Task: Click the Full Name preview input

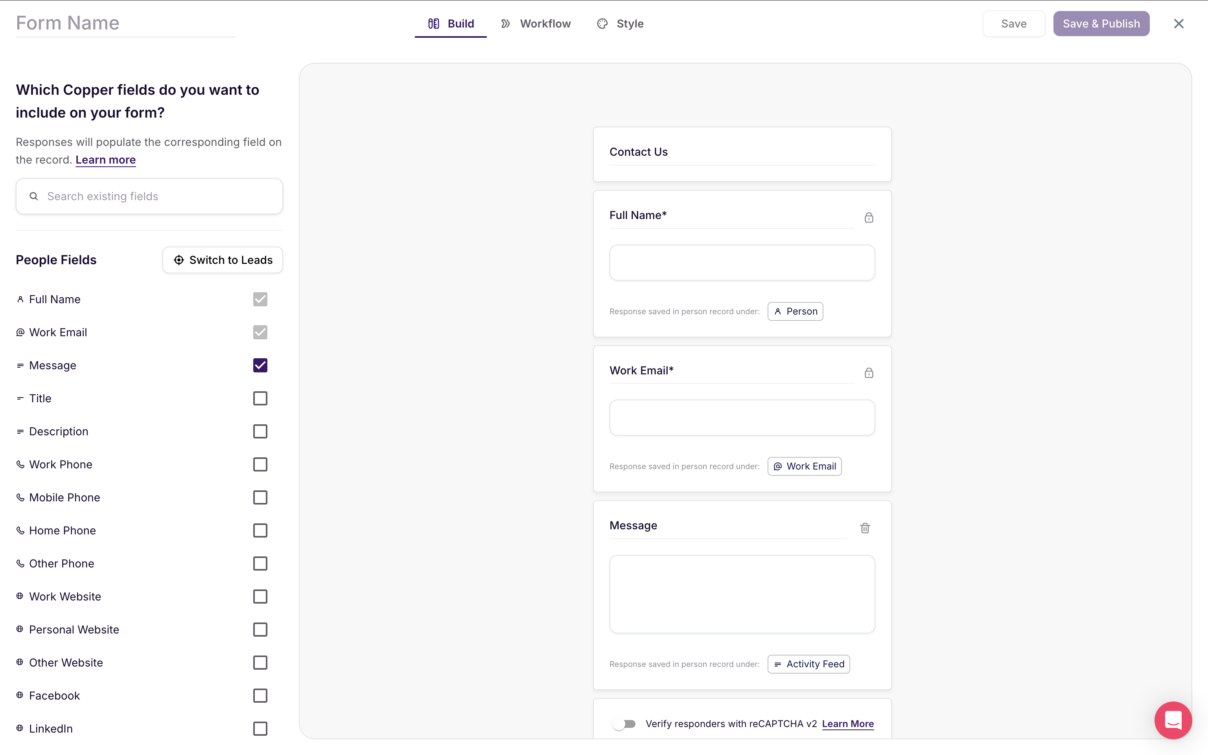Action: click(x=742, y=263)
